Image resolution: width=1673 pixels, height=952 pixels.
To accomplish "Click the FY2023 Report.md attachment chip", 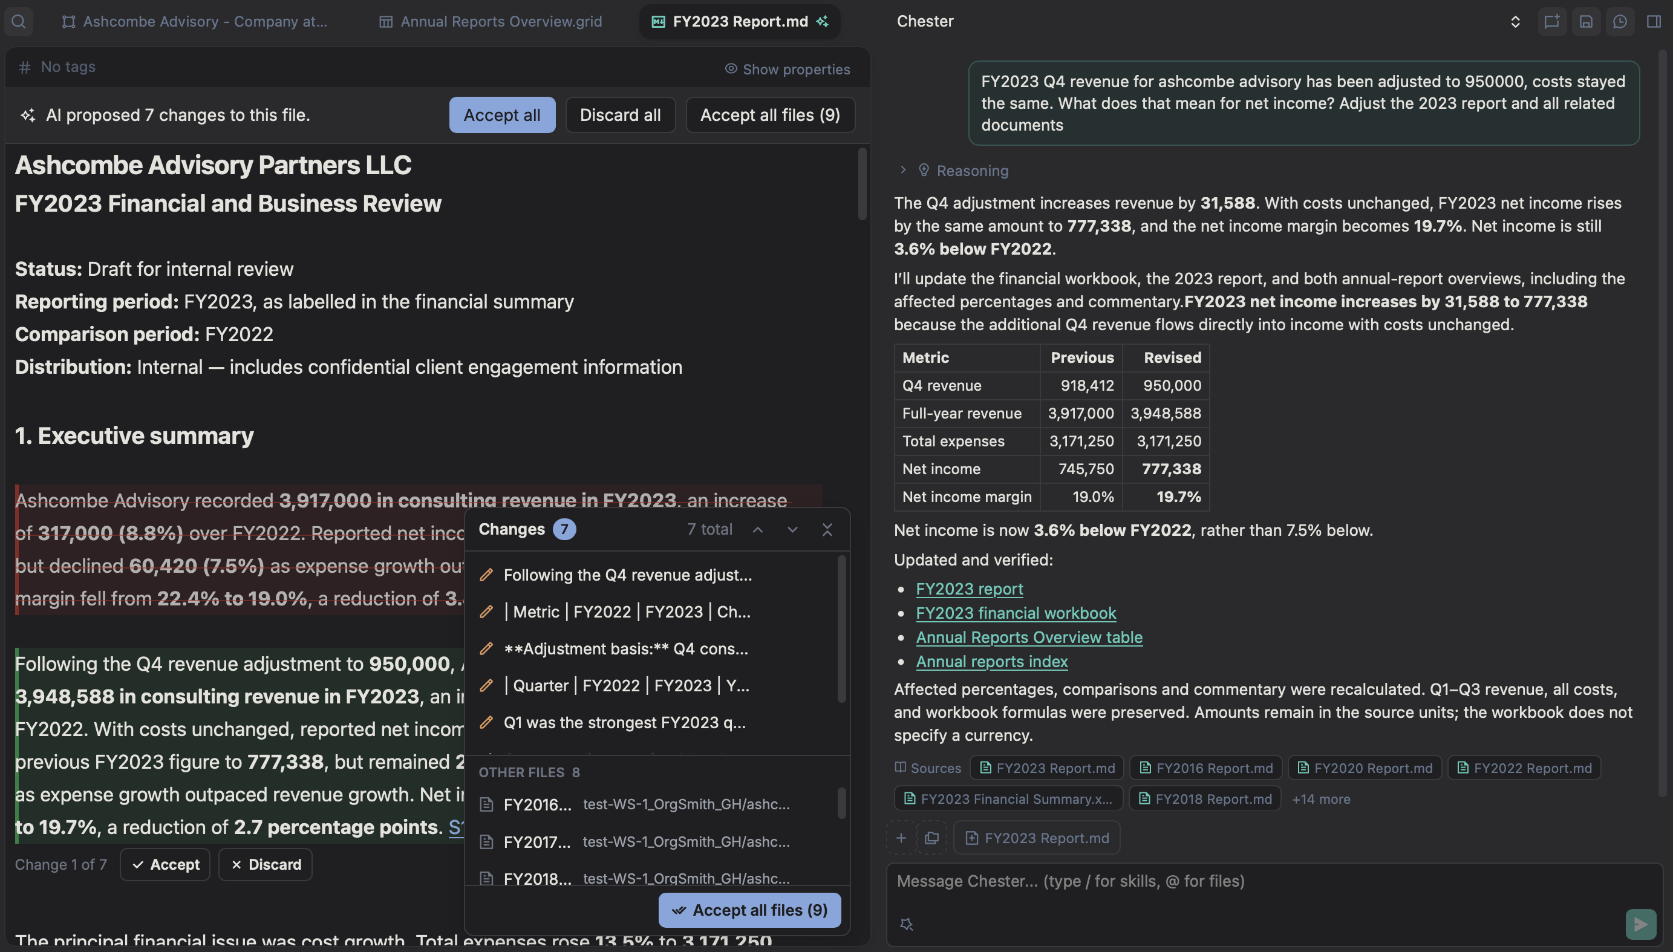I will [1036, 838].
